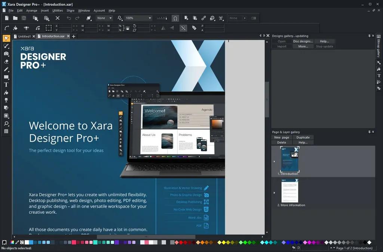The width and height of the screenshot is (383, 252).
Task: Click the arrow beside the greyed None field
Action: (x=245, y=18)
